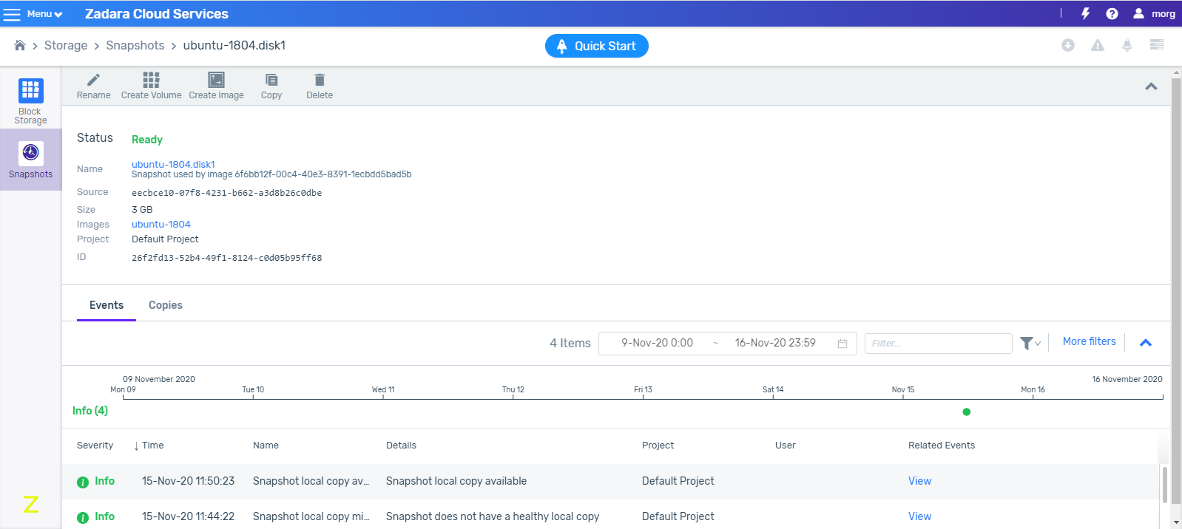Click the 15-Nov-20 11:50:23 time cell

pos(188,481)
